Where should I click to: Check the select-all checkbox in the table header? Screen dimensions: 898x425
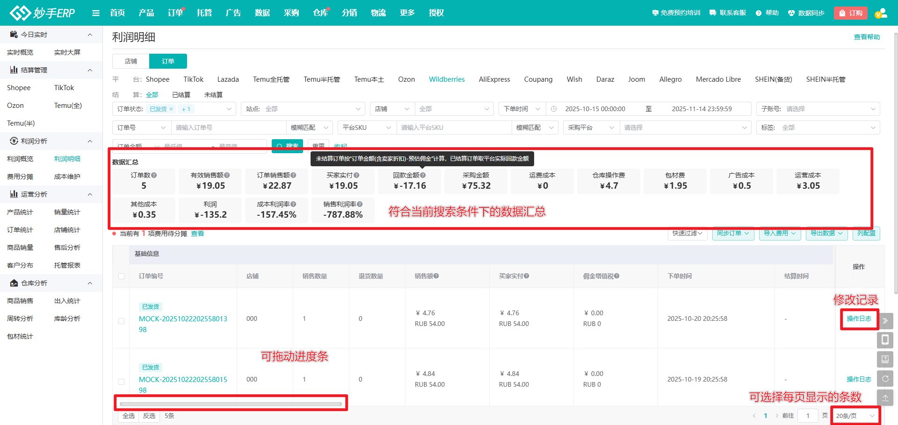pos(122,276)
